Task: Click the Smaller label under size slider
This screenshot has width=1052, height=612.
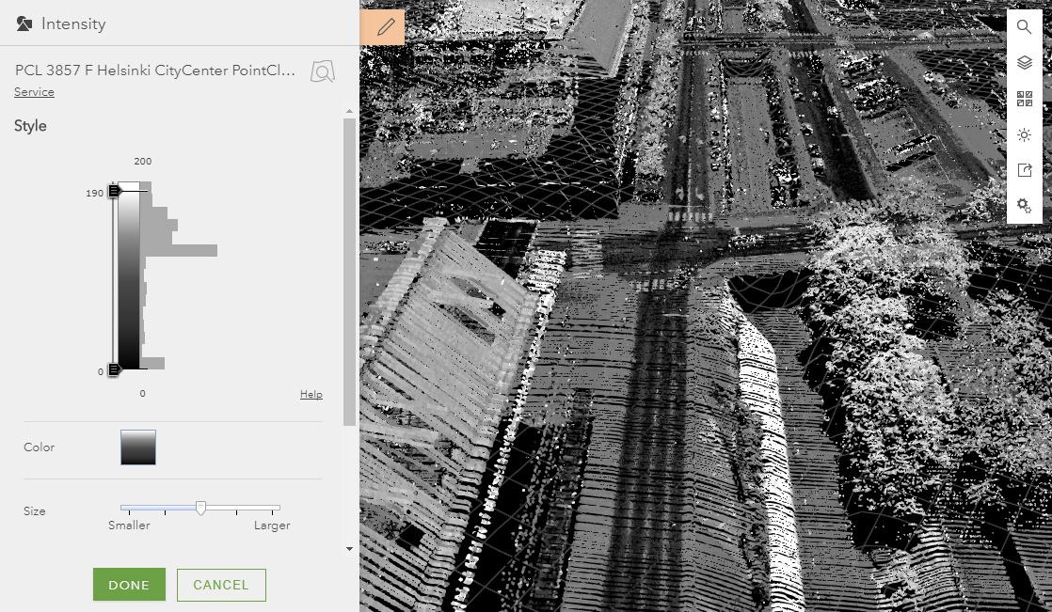Action: tap(129, 526)
